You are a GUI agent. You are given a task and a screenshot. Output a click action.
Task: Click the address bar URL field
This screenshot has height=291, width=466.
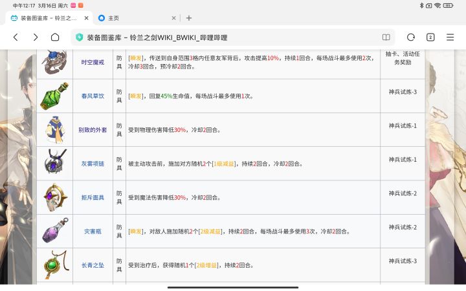227,38
